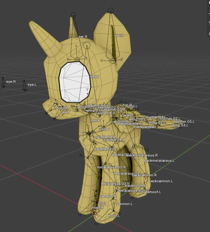Click the white eye face on the mesh
The height and width of the screenshot is (232, 210).
point(75,82)
